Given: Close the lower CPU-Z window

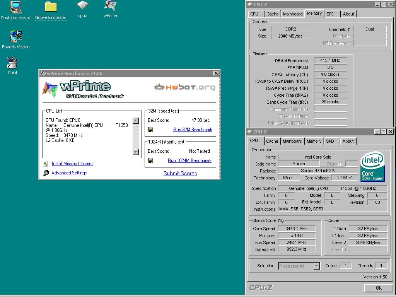Looking at the screenshot, I should click(x=390, y=132).
